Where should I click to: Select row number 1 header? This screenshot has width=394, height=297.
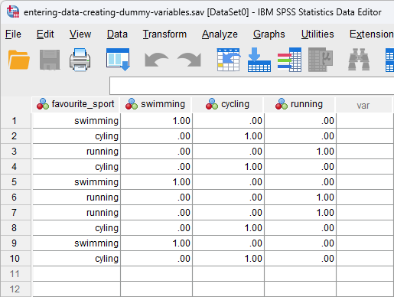click(x=15, y=121)
